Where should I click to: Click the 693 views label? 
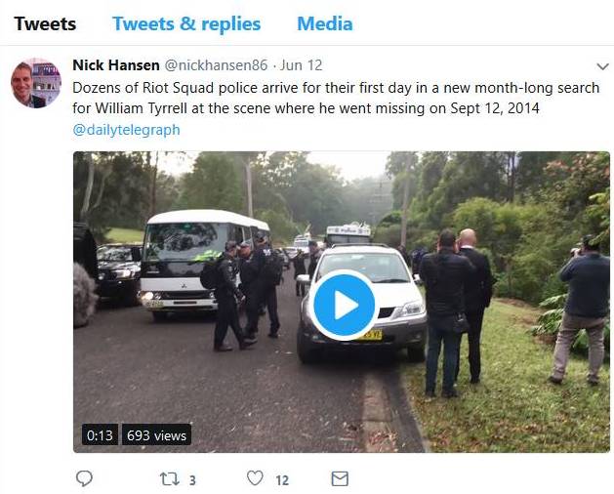156,435
